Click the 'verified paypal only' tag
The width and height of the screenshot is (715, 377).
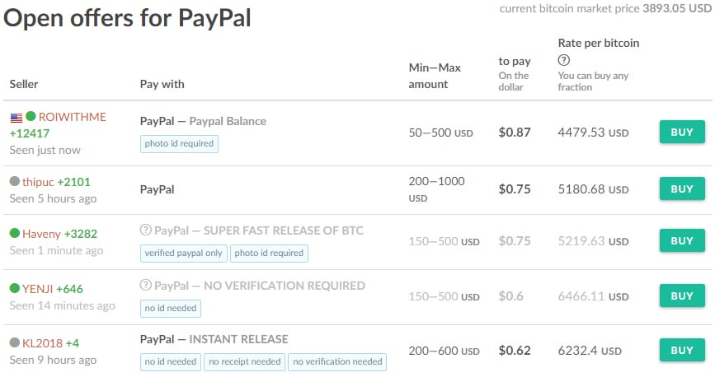tap(183, 253)
